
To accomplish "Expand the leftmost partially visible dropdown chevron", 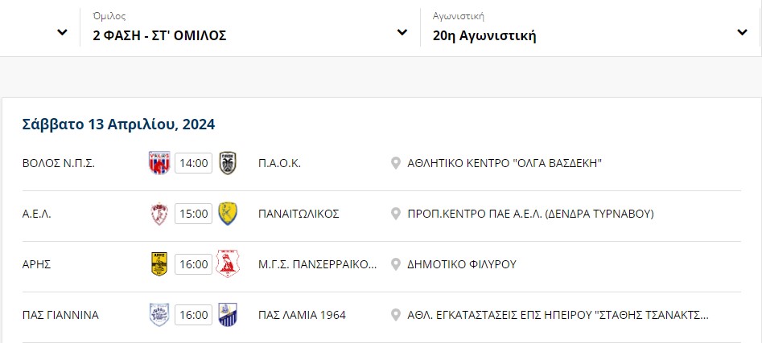I will (62, 32).
